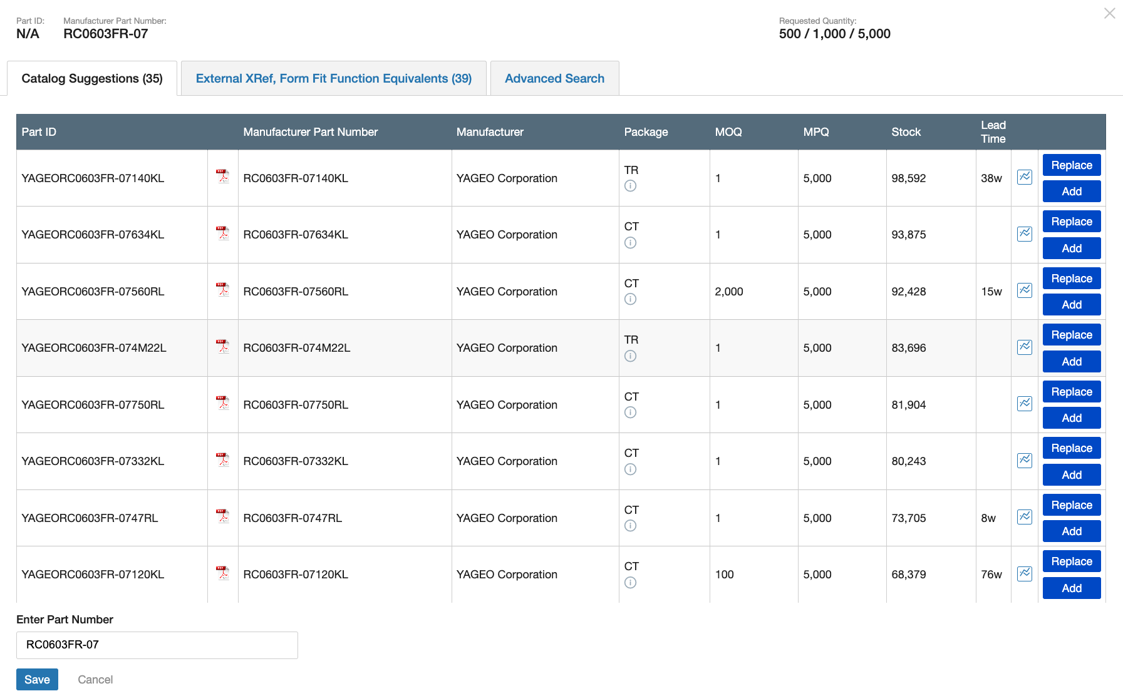View price chart for RC0603FR-0747RL
This screenshot has height=696, width=1123.
(1025, 517)
